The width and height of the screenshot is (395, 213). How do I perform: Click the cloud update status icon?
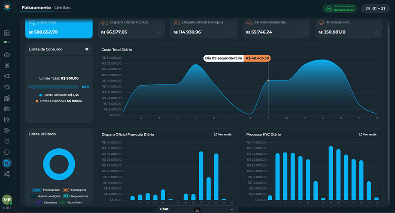(329, 9)
